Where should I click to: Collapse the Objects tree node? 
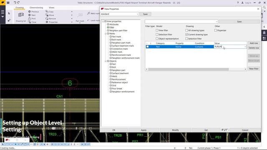(x=106, y=61)
